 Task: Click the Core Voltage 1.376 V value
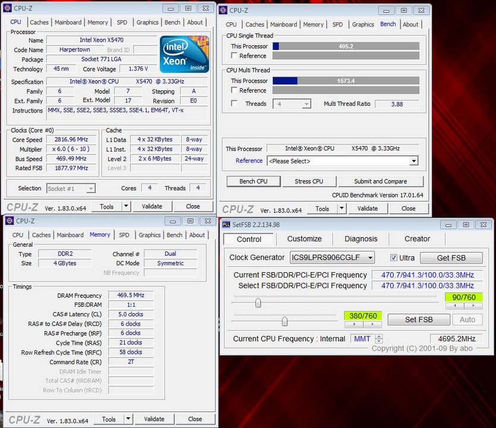pyautogui.click(x=138, y=69)
